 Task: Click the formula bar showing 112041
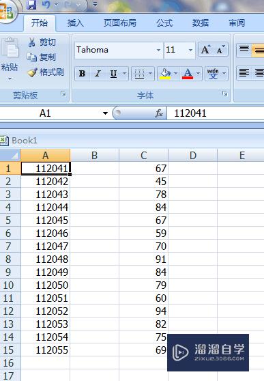point(215,113)
